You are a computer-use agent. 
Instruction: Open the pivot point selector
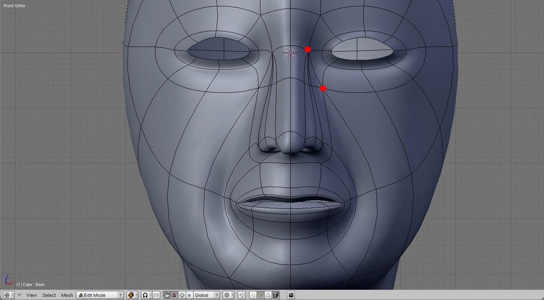147,295
